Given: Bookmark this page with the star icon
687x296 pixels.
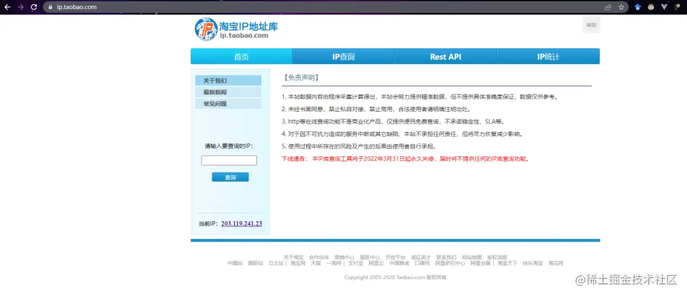Looking at the screenshot, I should point(621,7).
